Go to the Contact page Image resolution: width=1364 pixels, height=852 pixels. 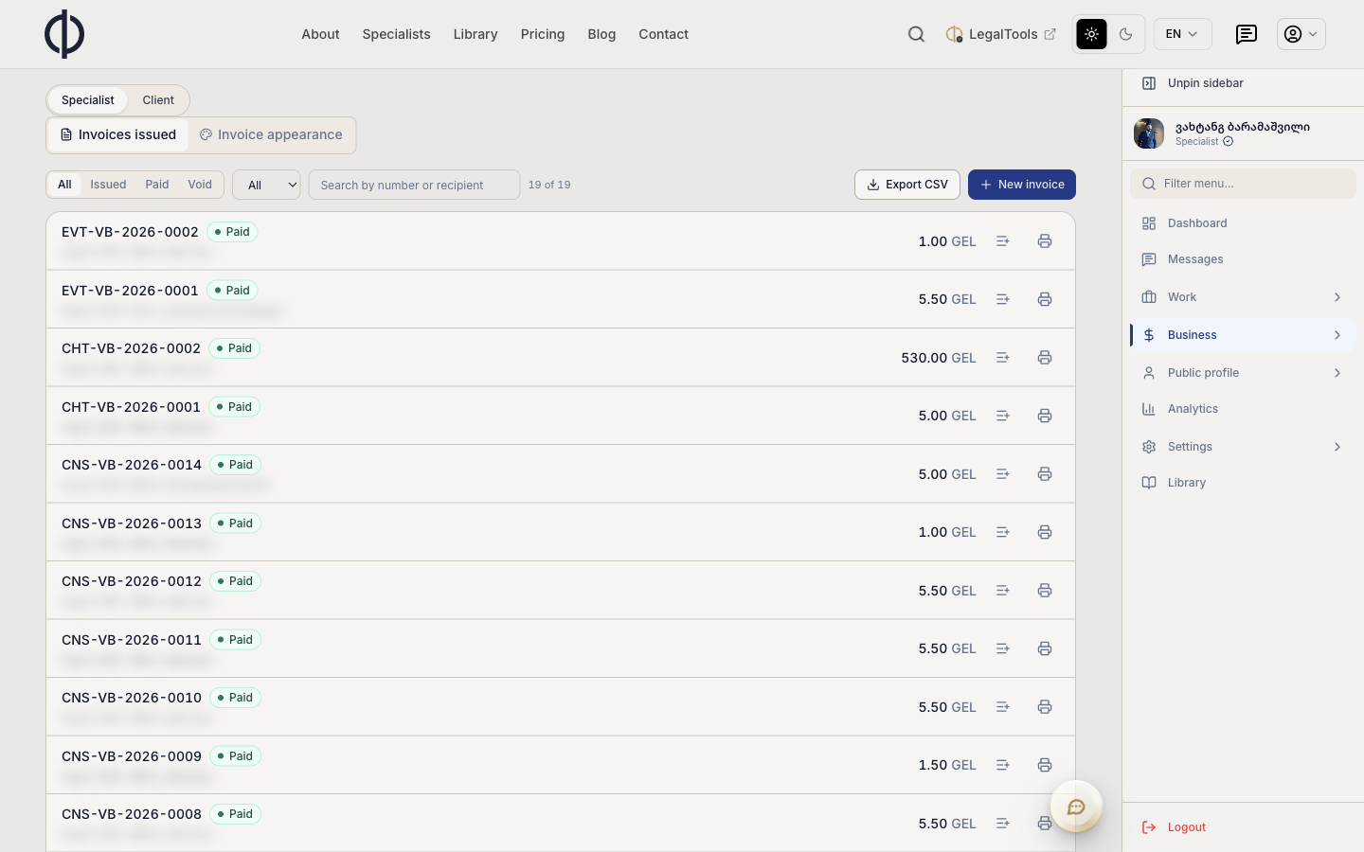pyautogui.click(x=663, y=34)
